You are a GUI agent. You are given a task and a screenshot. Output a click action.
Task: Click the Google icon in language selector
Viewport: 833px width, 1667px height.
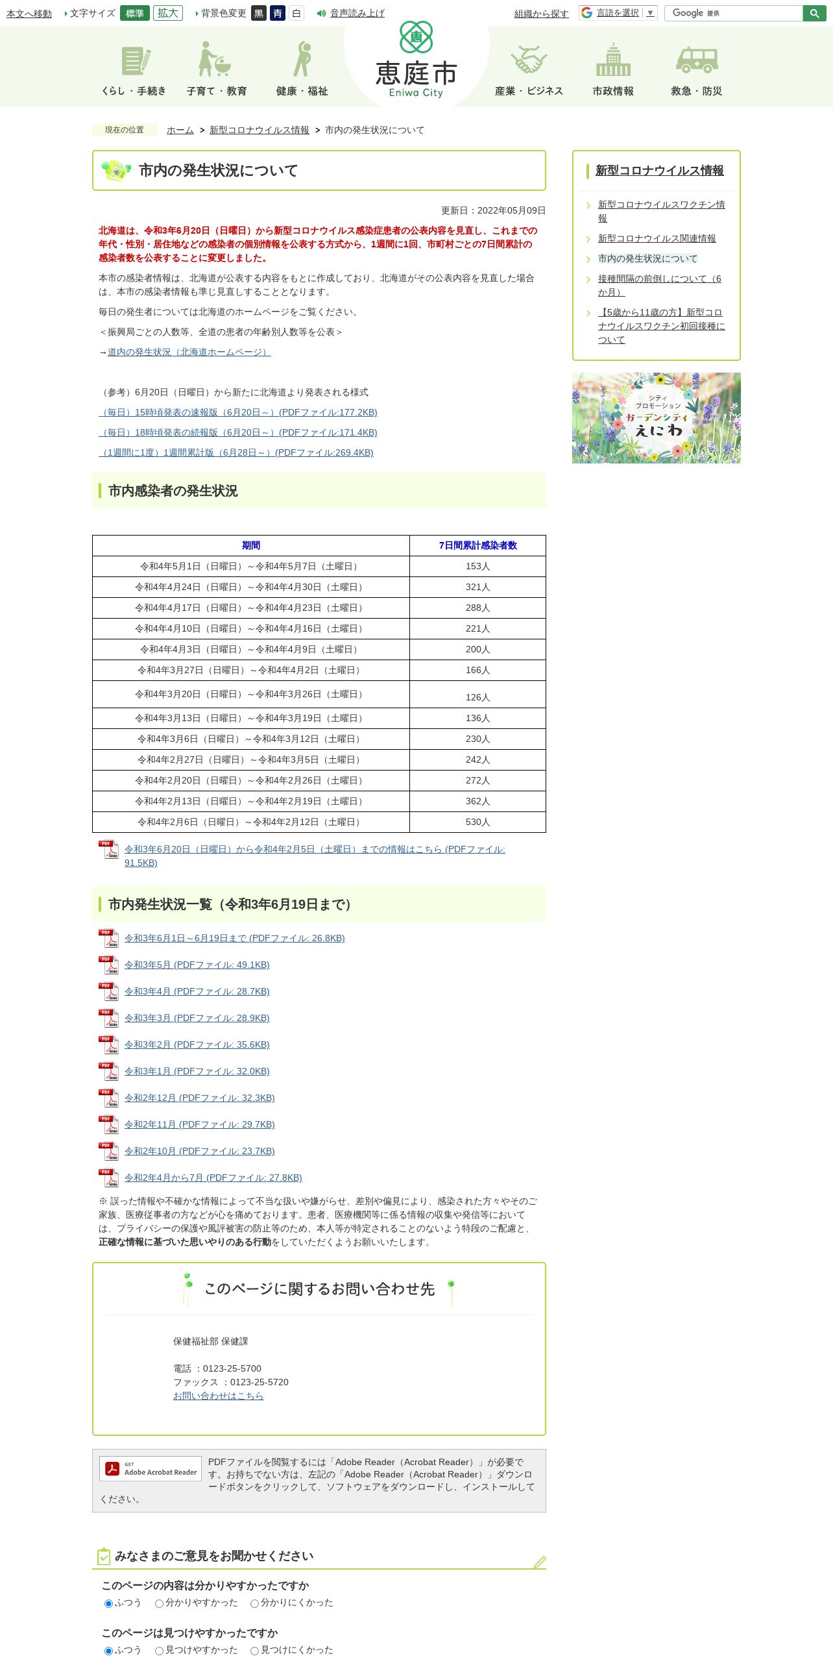[x=586, y=13]
